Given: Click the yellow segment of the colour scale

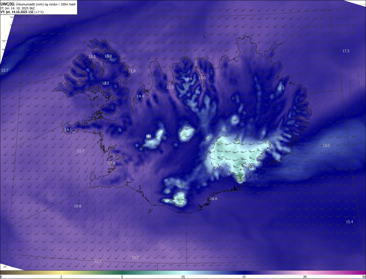Looking at the screenshot, I should pyautogui.click(x=61, y=272).
